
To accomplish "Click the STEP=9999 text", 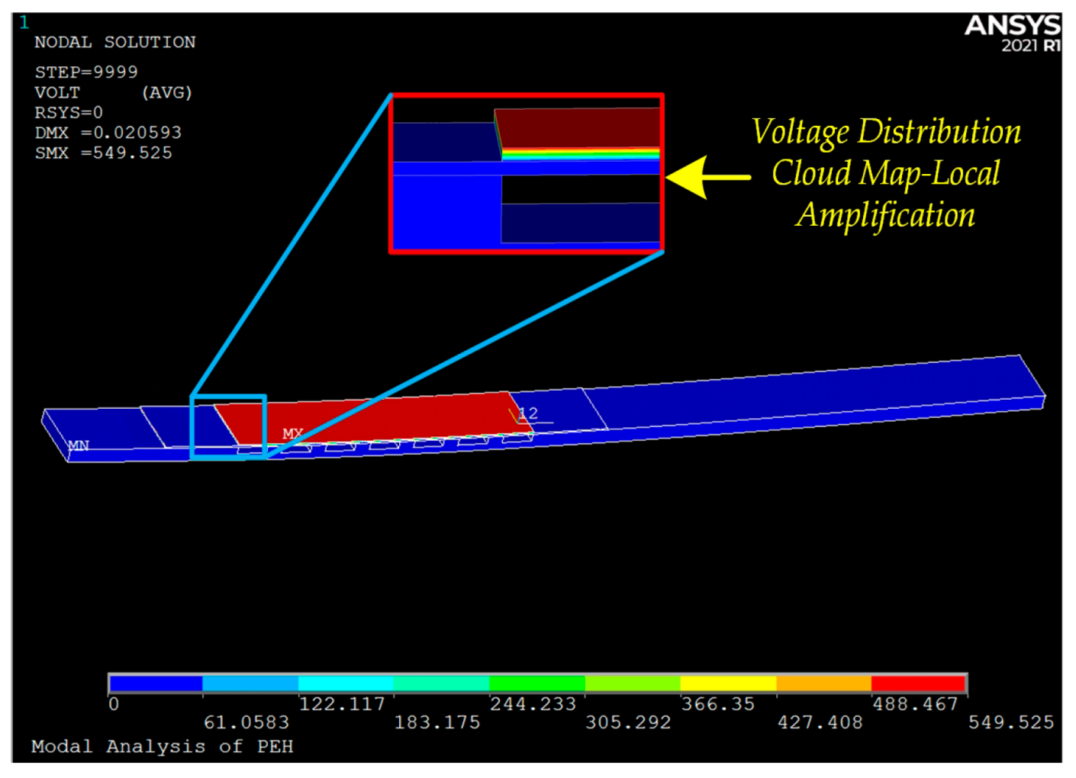I will click(86, 72).
